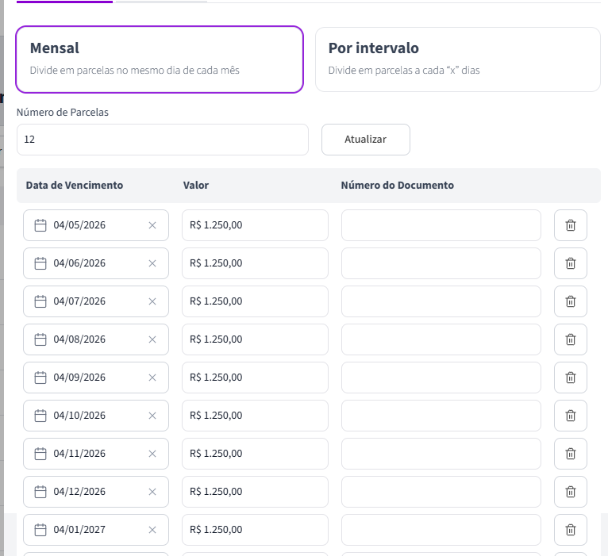Delete the 04/09/2026 installment row
Viewport: 608px width, 556px height.
[x=571, y=378]
